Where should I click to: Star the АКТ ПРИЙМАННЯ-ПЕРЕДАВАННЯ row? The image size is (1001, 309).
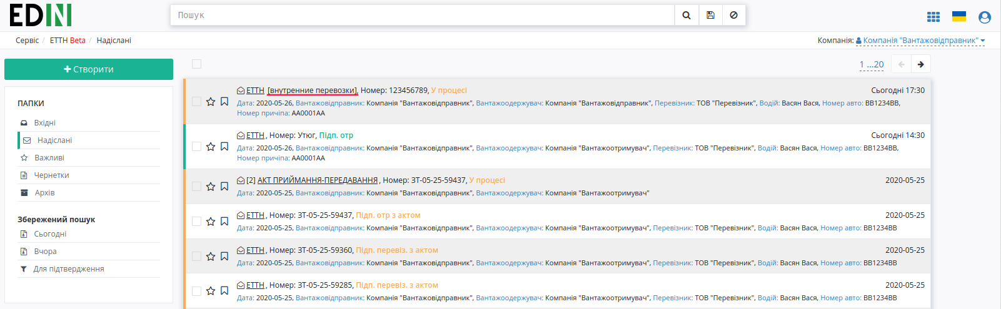211,187
